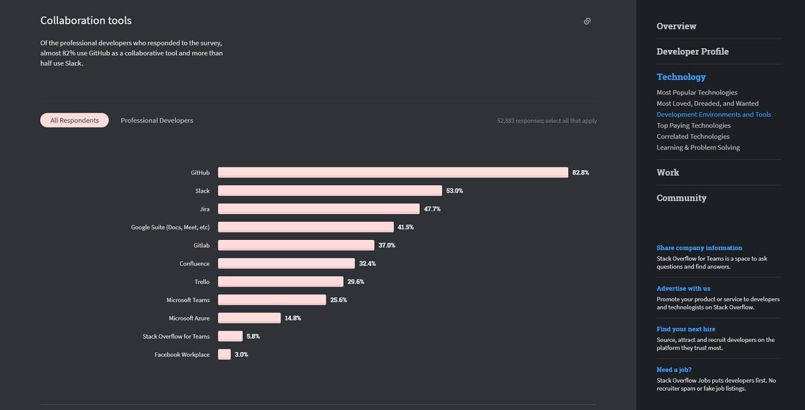Open the Need a job? link
Viewport: 805px width, 410px height.
click(674, 369)
